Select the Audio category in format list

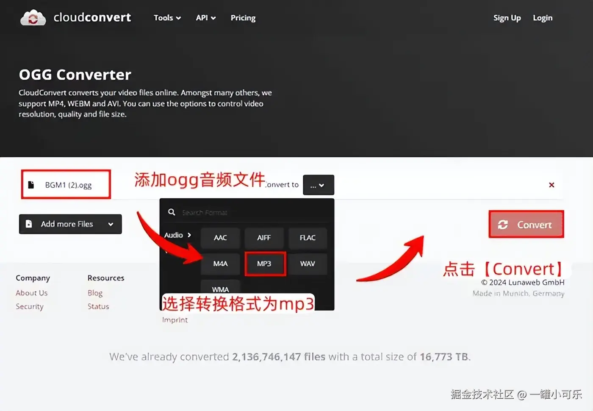click(177, 235)
